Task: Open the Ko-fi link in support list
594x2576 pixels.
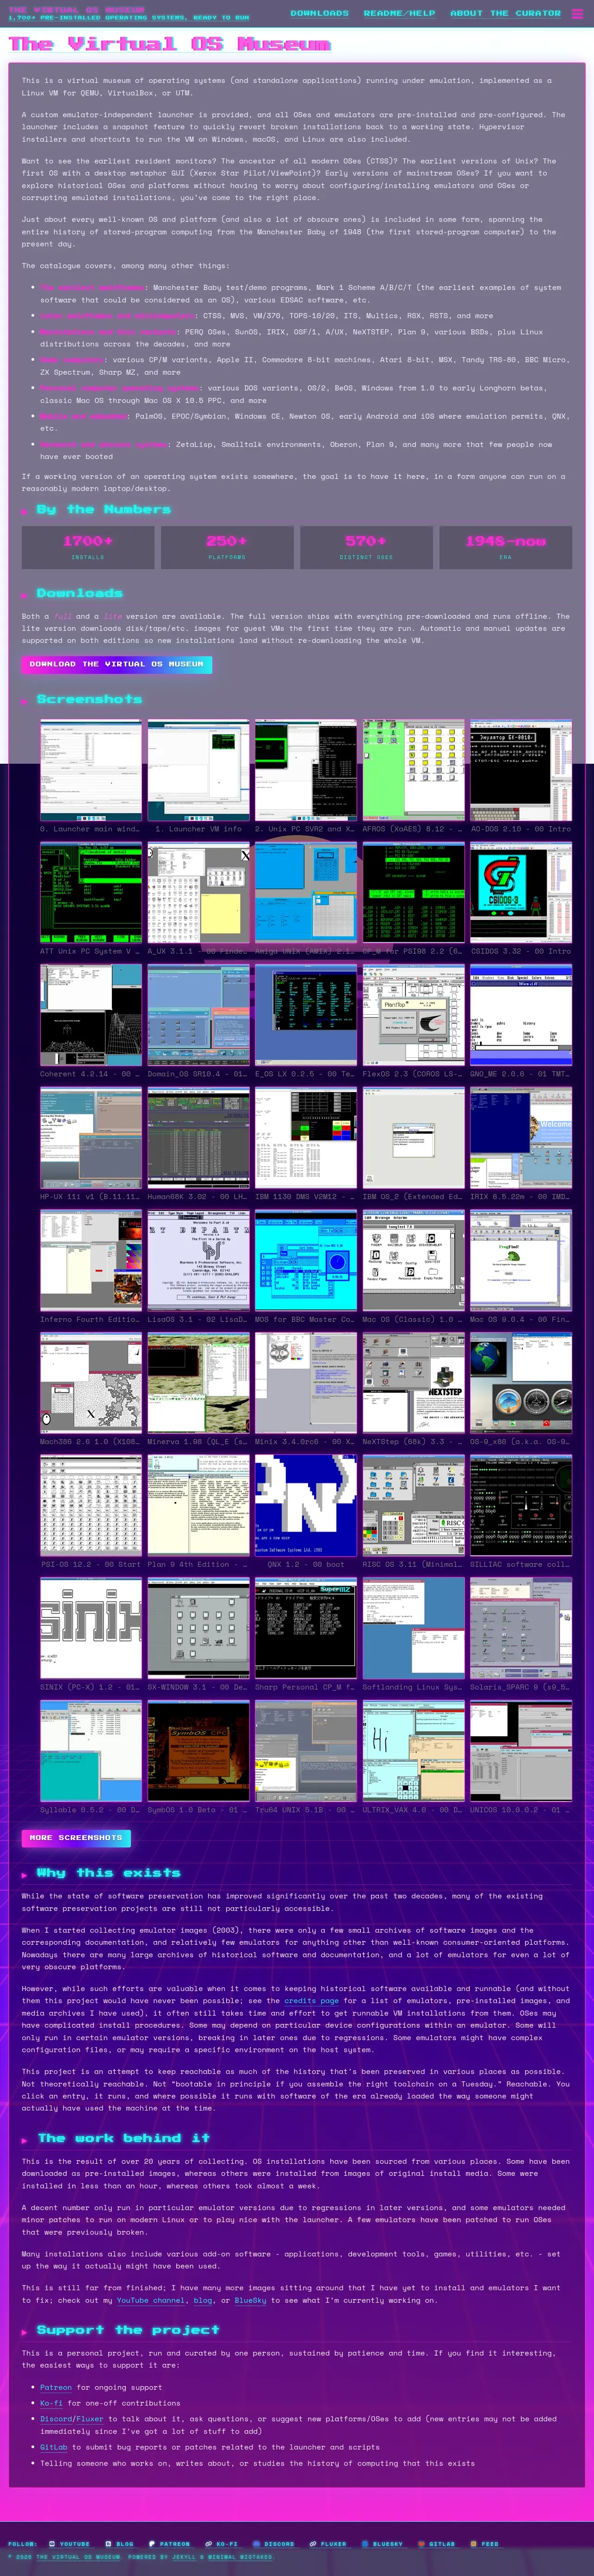Action: pos(52,2403)
